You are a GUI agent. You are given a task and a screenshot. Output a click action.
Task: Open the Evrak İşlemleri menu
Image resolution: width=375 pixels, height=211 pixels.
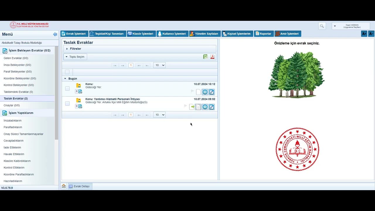(x=74, y=34)
